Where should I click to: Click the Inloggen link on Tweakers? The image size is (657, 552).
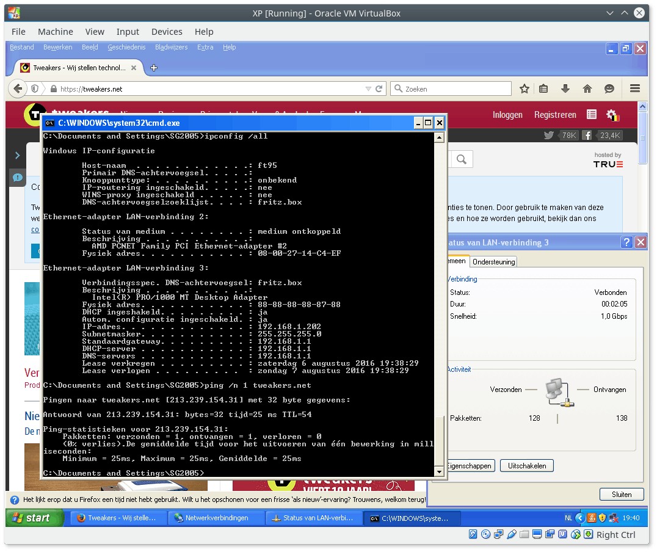pos(507,115)
